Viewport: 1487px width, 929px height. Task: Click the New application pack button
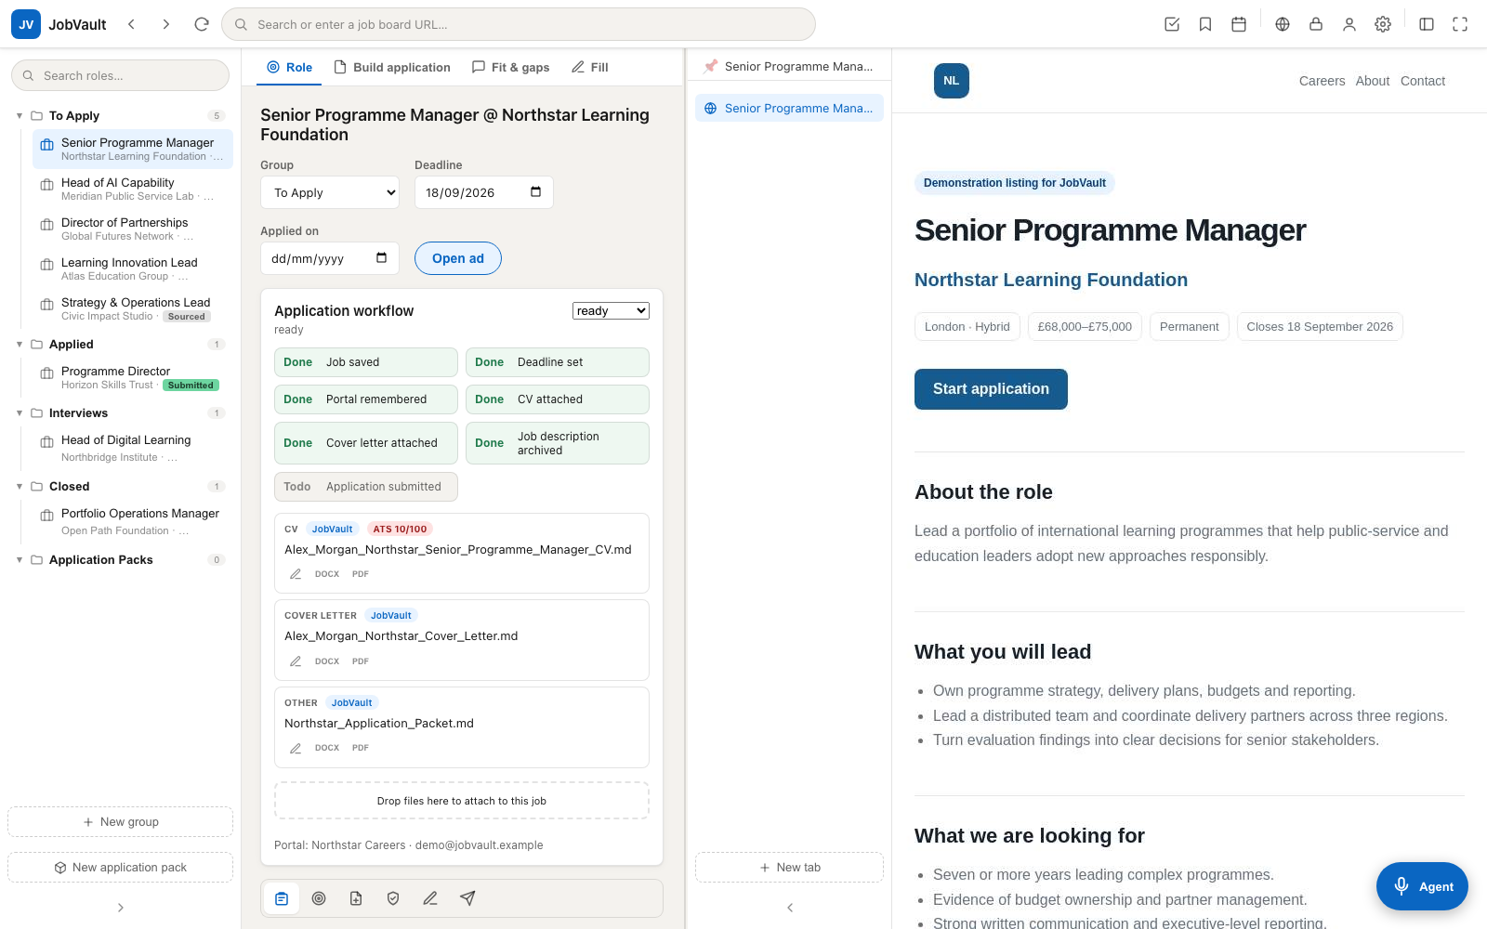120,868
